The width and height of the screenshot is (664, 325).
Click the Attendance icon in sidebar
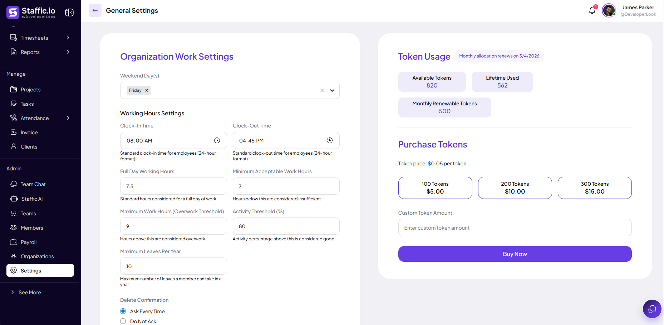(14, 118)
